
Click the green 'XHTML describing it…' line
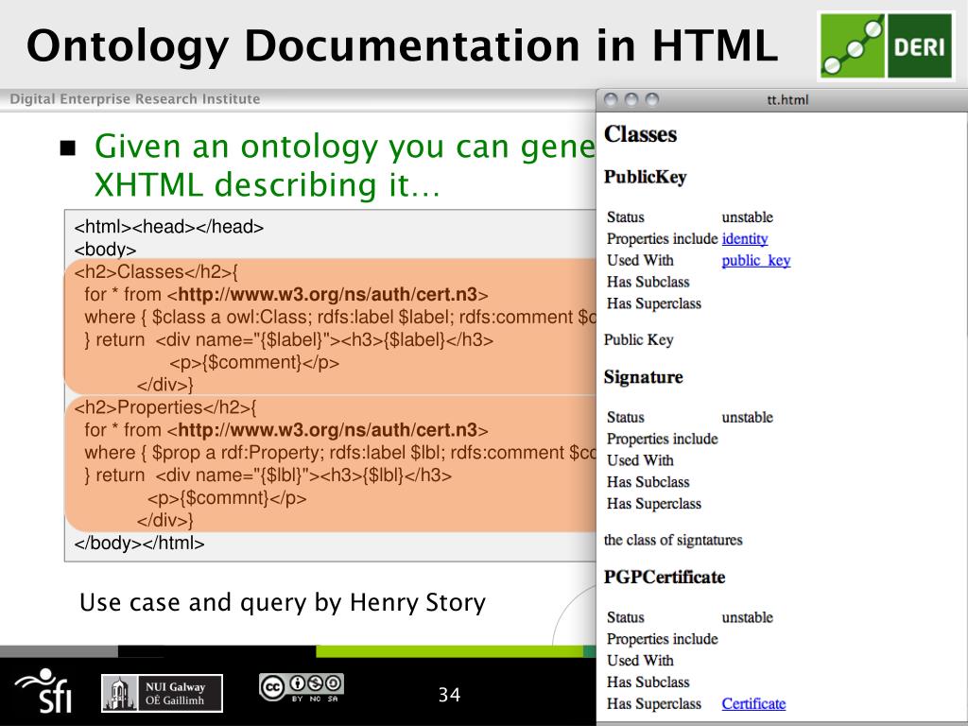(x=268, y=184)
